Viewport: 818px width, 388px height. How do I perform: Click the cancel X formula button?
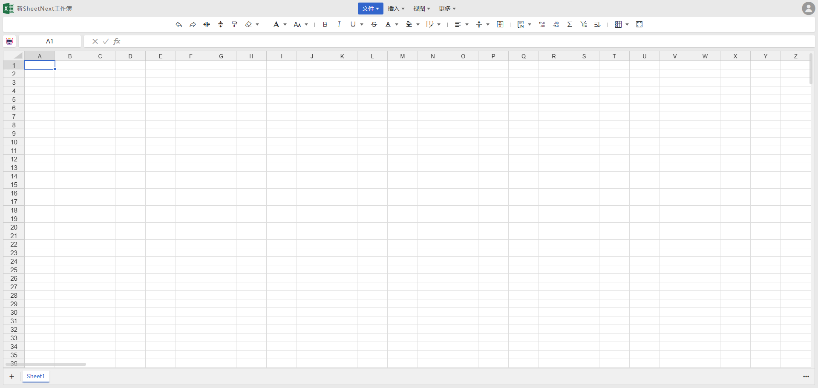click(x=95, y=41)
